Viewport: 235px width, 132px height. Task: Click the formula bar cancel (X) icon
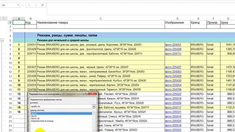[x=29, y=5]
